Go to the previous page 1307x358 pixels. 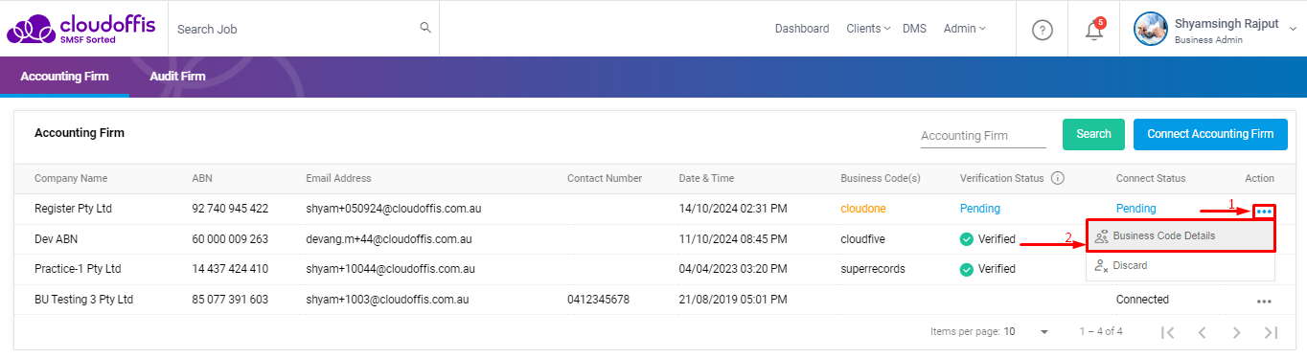coord(1202,332)
